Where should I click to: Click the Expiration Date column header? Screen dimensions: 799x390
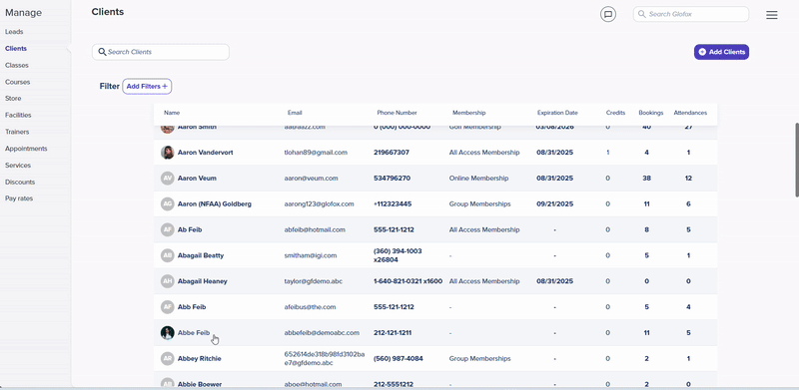(x=557, y=113)
